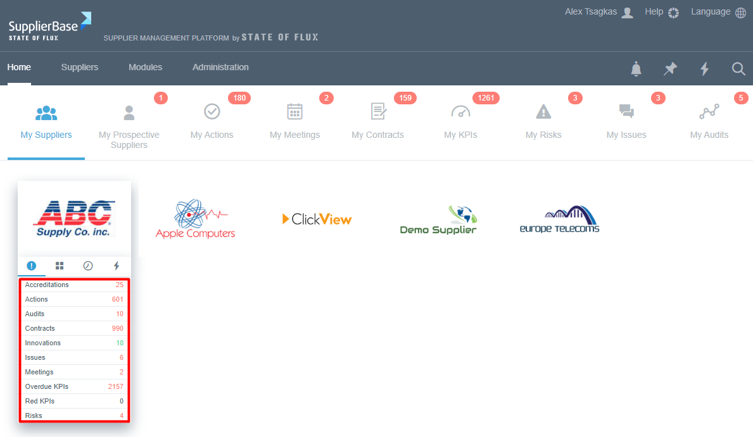The image size is (753, 437).
Task: Expand the Administration menu
Action: pos(220,67)
